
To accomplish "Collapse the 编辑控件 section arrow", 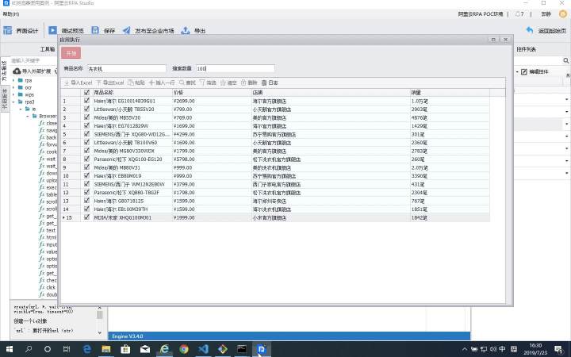I will click(517, 71).
